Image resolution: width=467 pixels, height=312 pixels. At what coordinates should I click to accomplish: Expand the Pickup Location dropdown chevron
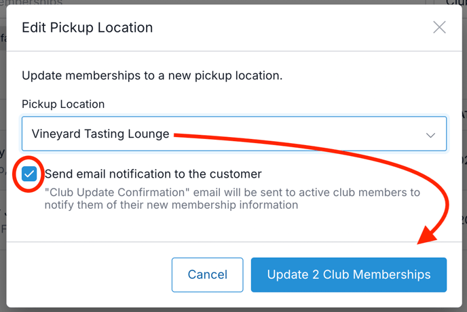point(430,135)
